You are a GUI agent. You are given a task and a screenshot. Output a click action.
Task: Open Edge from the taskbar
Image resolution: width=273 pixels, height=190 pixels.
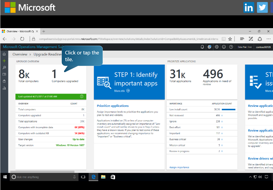click(93, 177)
